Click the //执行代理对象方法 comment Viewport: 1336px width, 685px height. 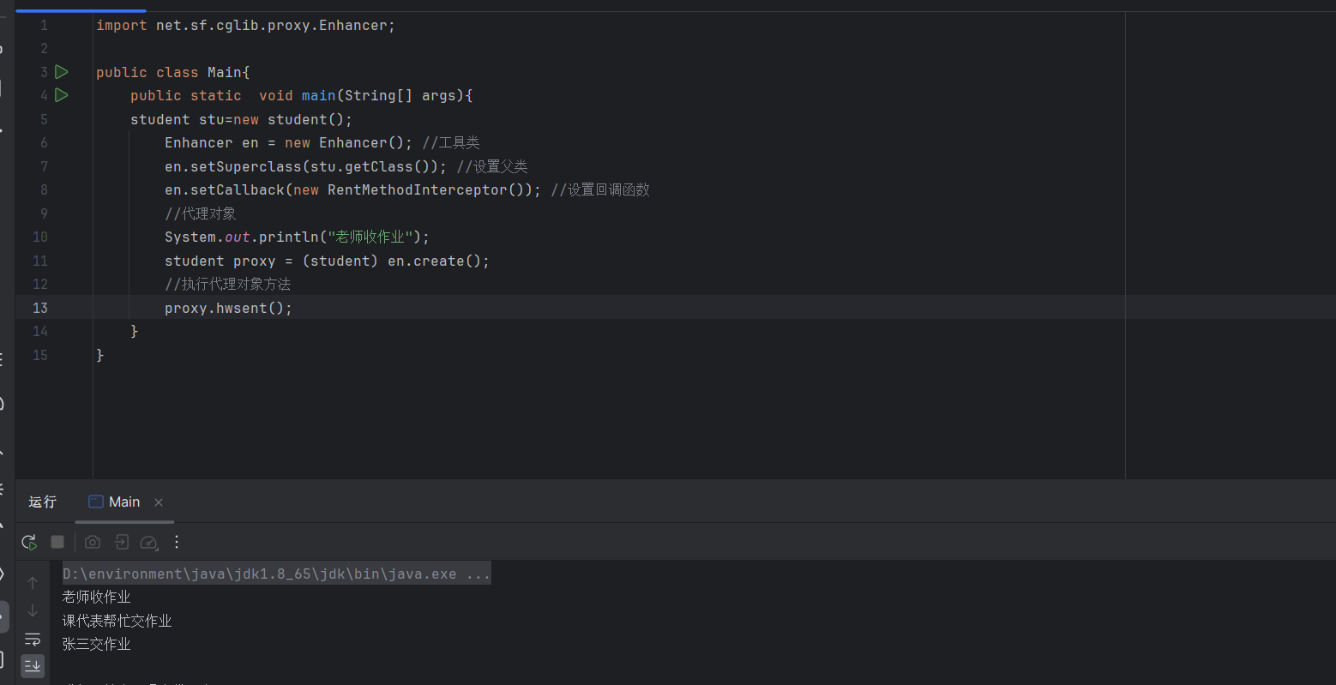(228, 284)
